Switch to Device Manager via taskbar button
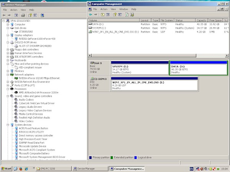Image resolution: width=230 pixels, height=172 pixels. [89, 168]
